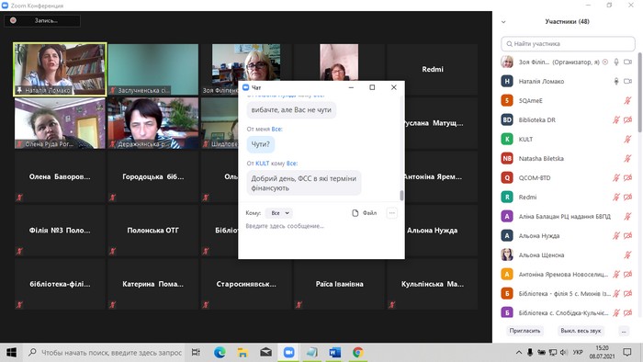Screen dimensions: 643x362
Task: Click host camera icon in participants list
Action: click(x=627, y=62)
